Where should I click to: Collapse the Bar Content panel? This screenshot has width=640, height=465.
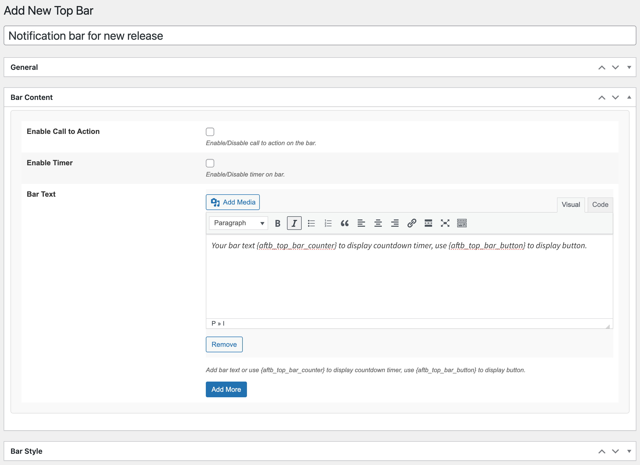tap(629, 97)
